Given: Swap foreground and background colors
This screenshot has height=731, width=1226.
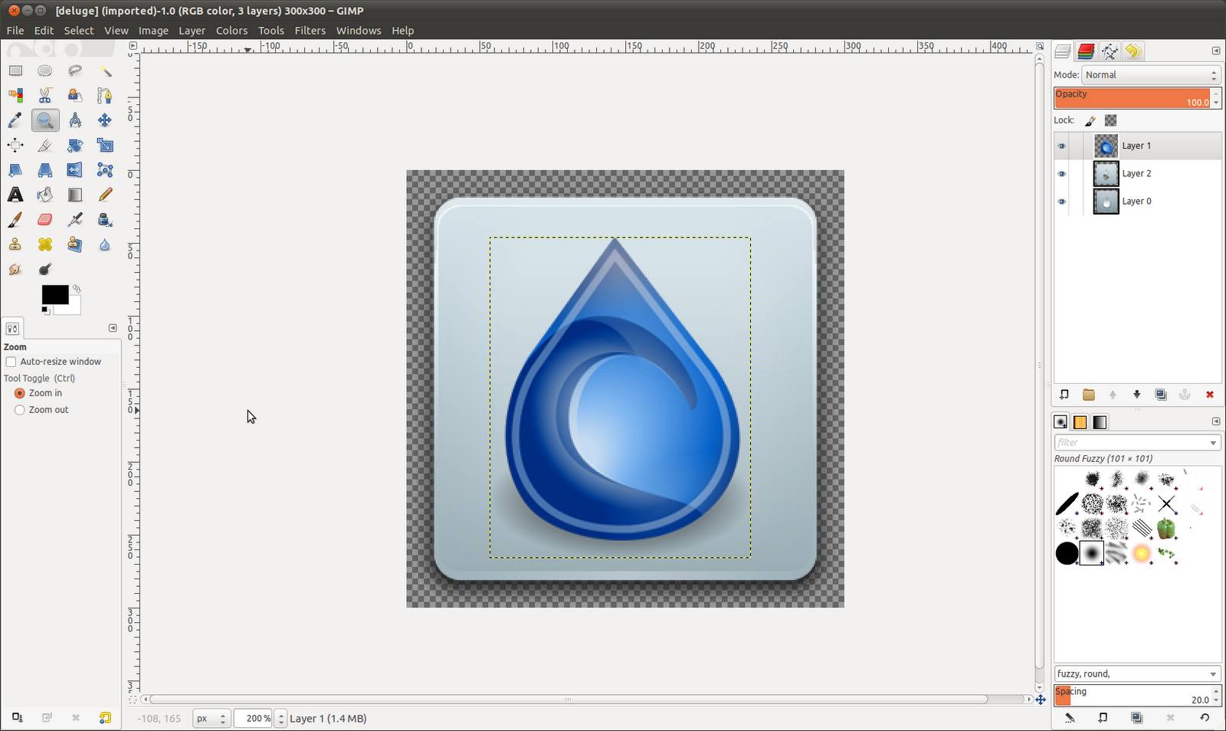Looking at the screenshot, I should click(77, 290).
